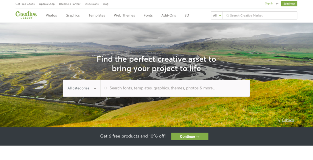
Task: Click the chevron beside All categories
Action: [x=95, y=89]
